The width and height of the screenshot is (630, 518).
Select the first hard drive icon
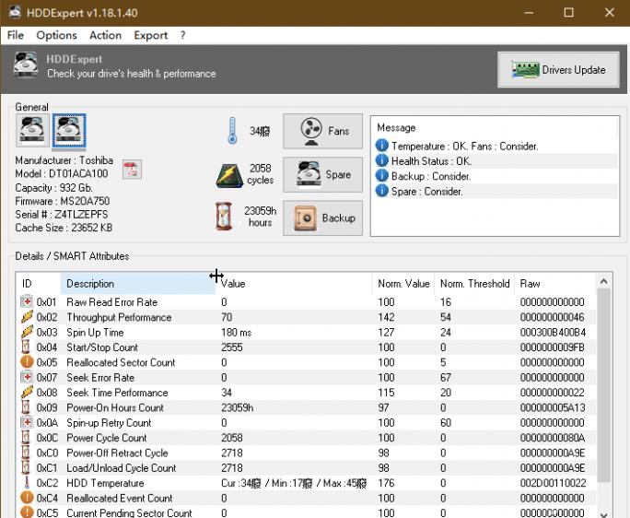[x=32, y=130]
